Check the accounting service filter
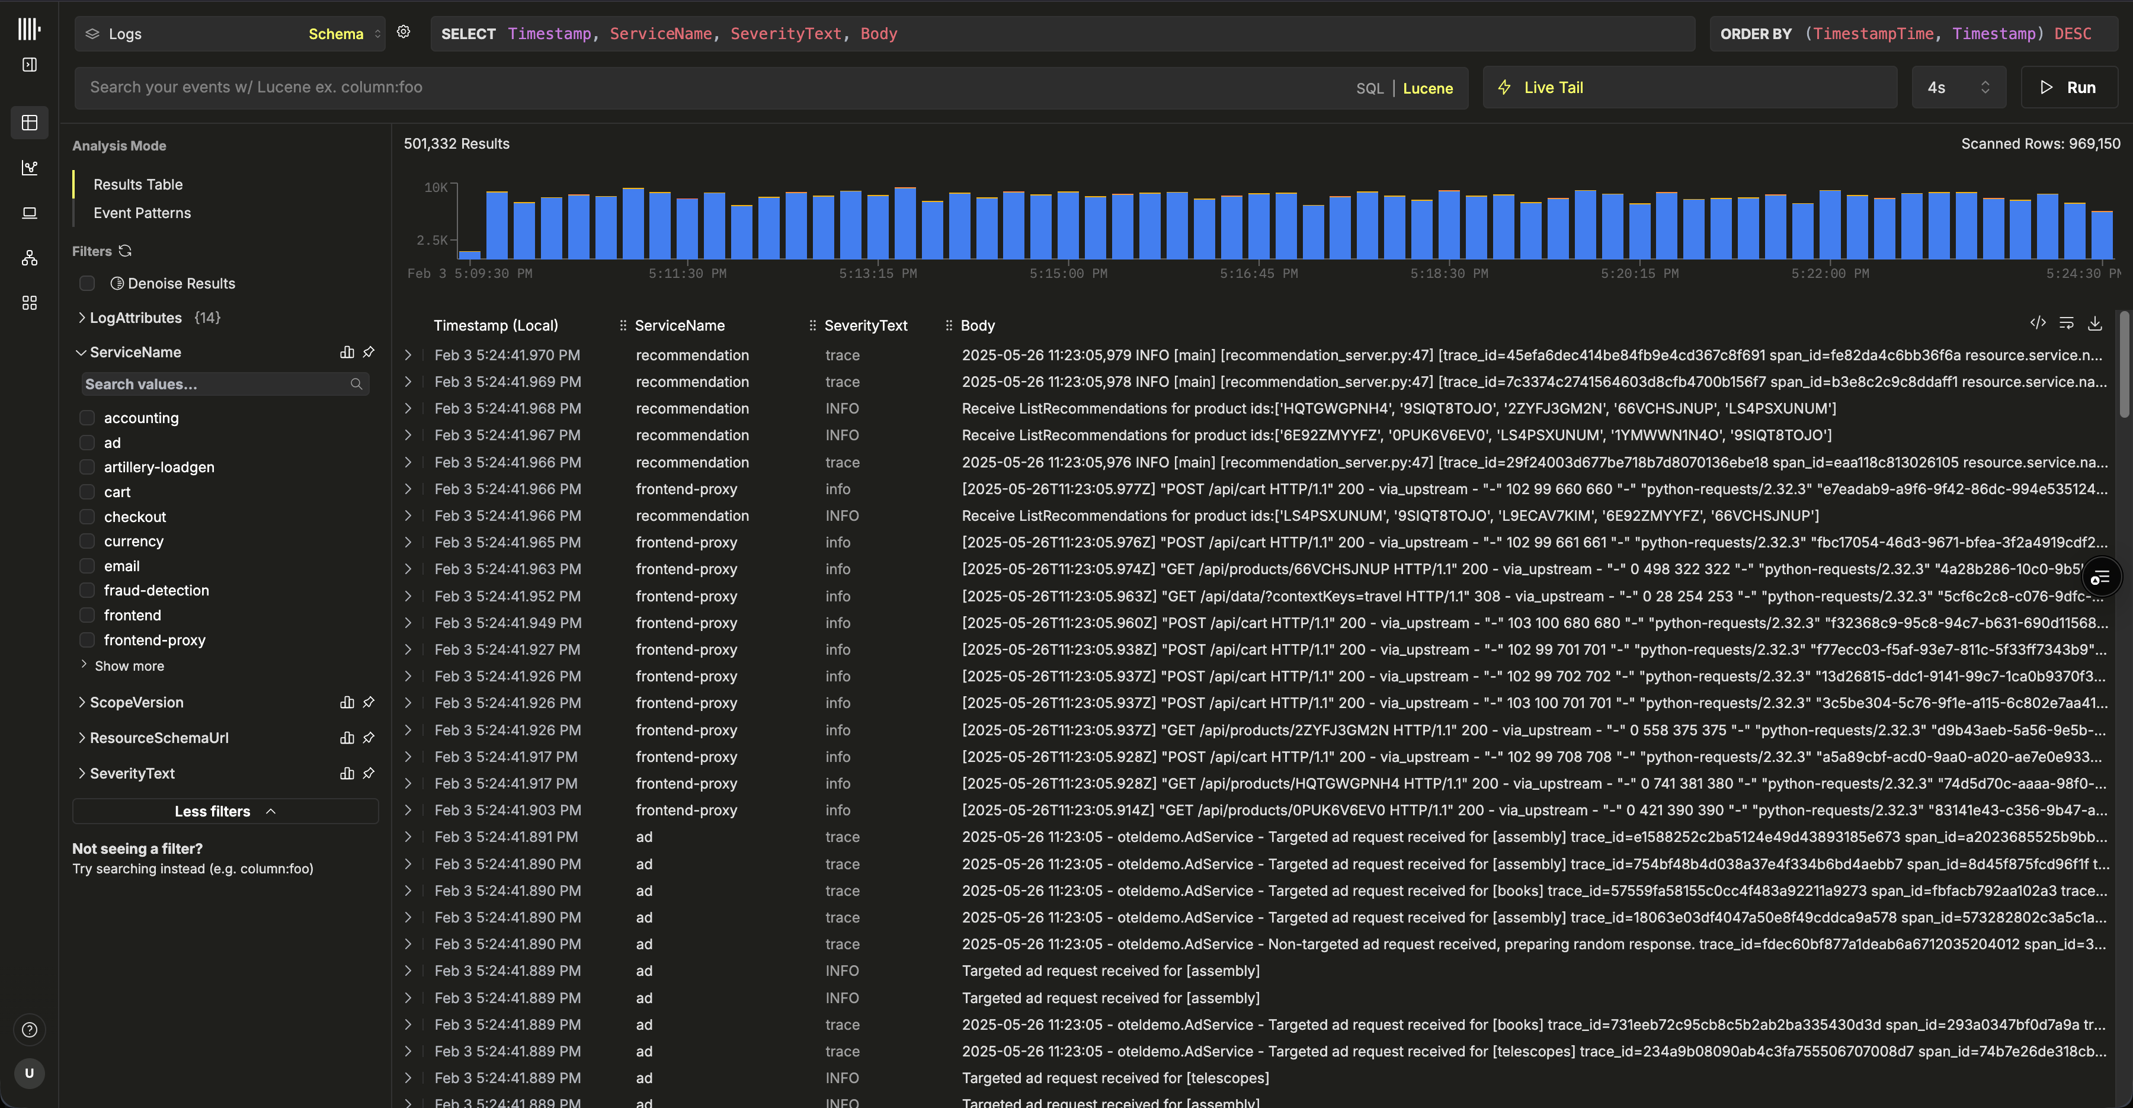2133x1108 pixels. click(87, 418)
